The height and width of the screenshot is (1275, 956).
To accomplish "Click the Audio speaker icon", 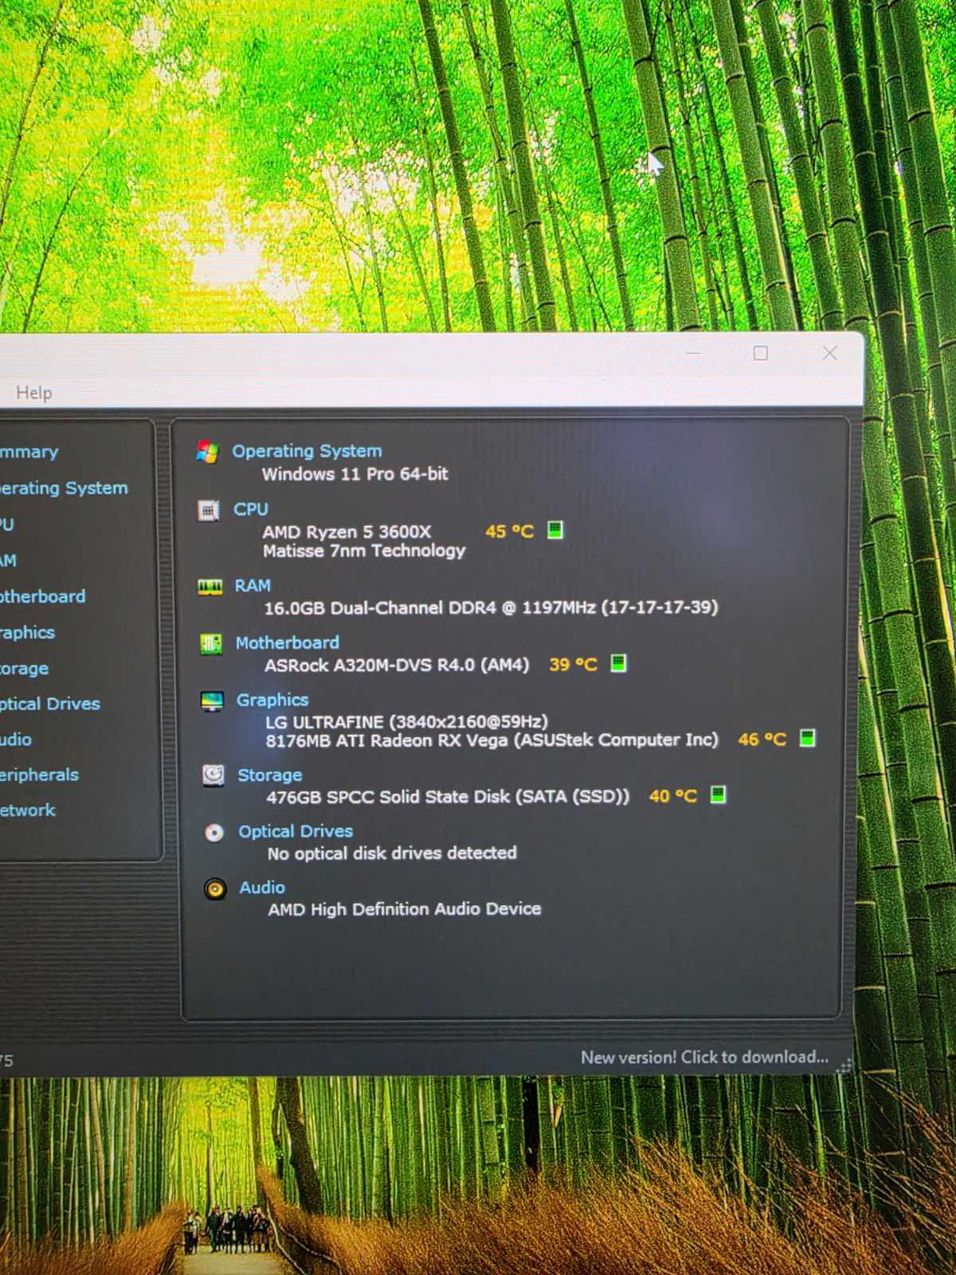I will (215, 889).
